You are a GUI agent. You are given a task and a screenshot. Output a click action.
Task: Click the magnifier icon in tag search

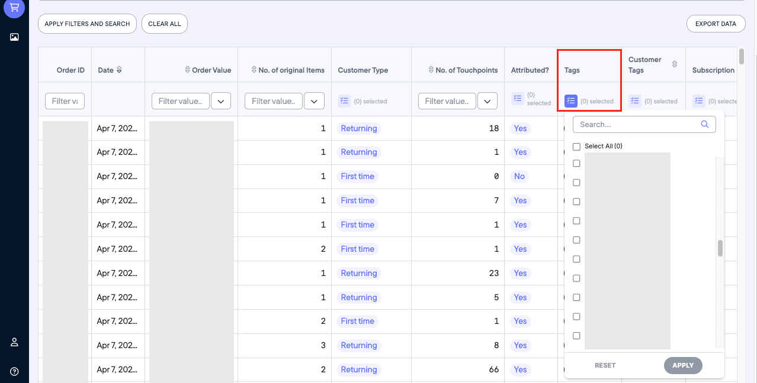pos(705,124)
